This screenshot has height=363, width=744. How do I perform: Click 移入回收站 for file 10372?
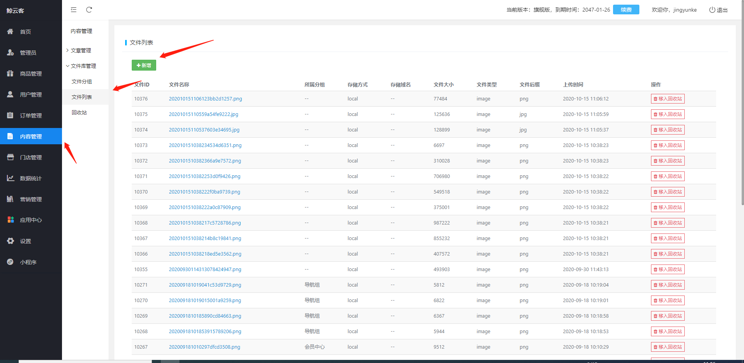(x=668, y=161)
